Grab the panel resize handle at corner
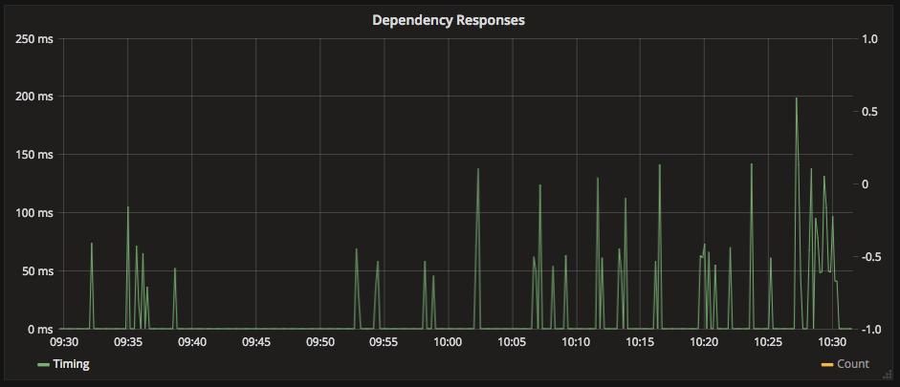Screen dimensions: 900x387 pyautogui.click(x=887, y=375)
